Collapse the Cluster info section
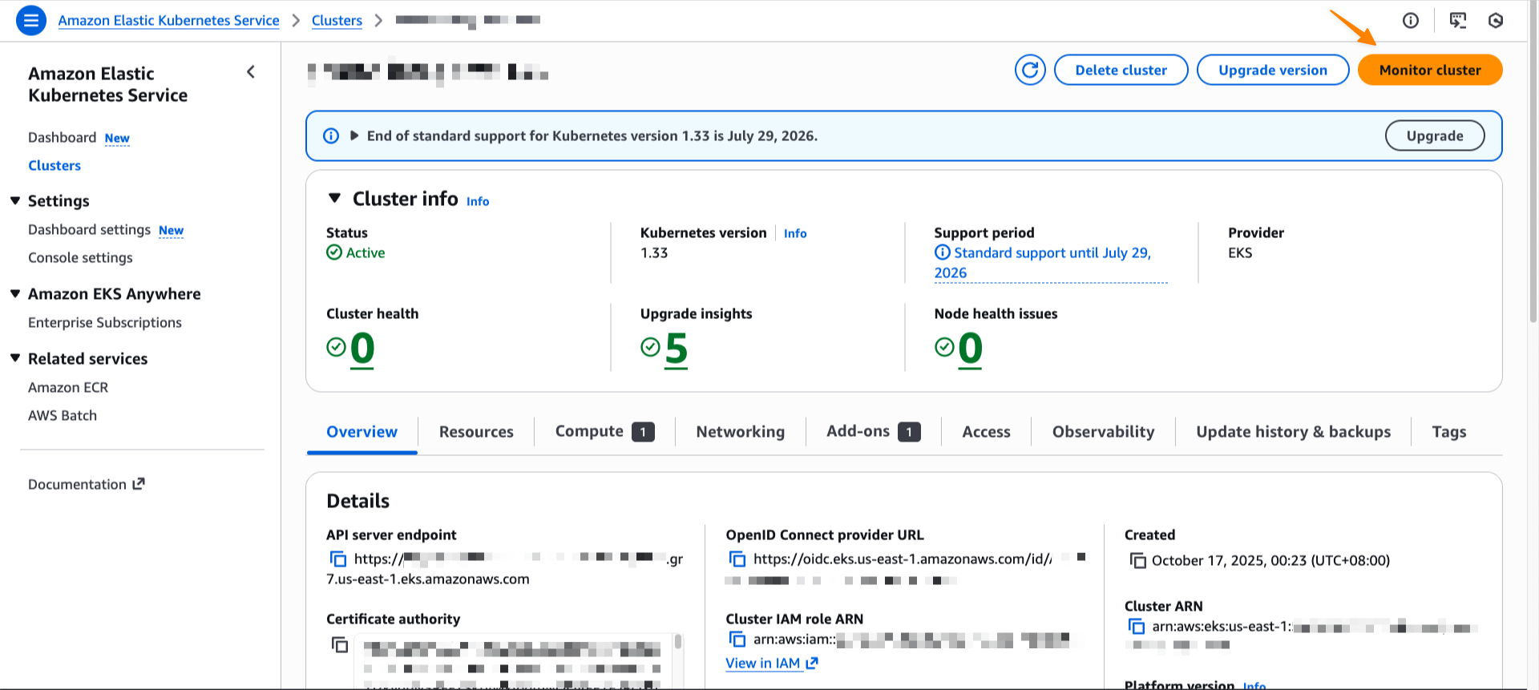This screenshot has width=1539, height=690. (335, 199)
